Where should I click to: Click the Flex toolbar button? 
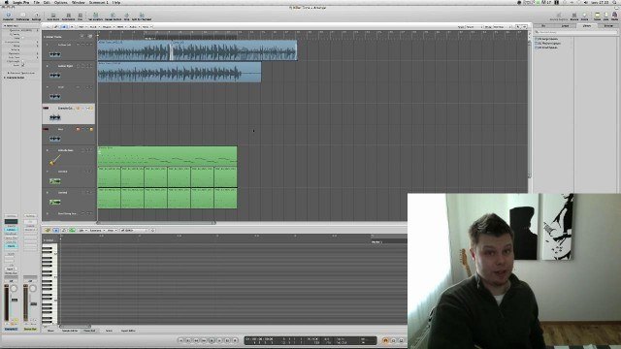(80, 16)
